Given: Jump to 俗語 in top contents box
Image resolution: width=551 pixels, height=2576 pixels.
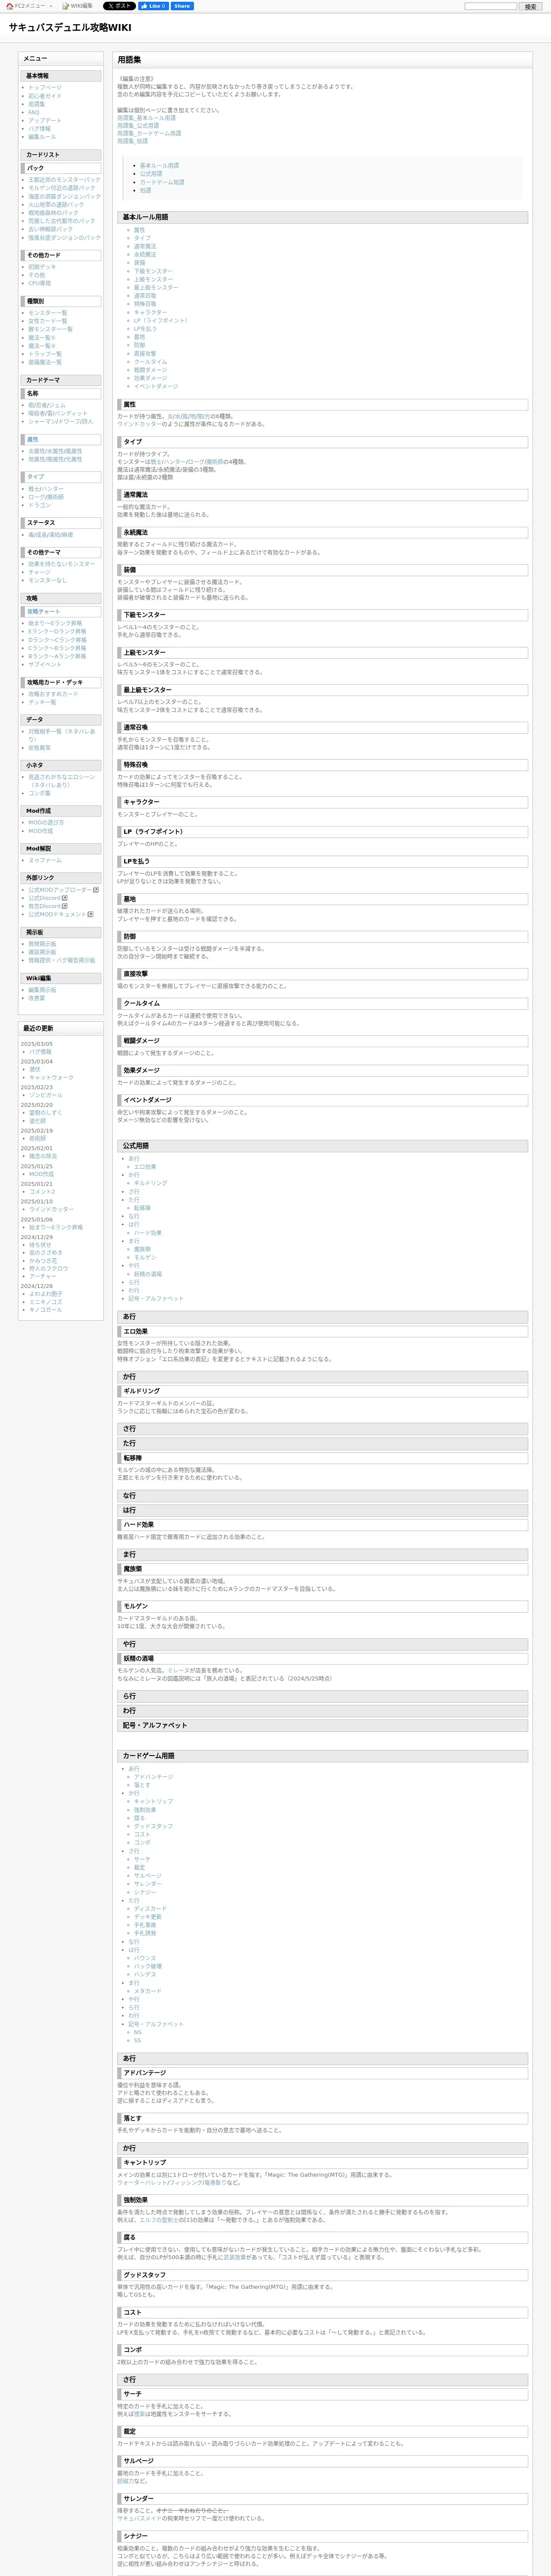Looking at the screenshot, I should pyautogui.click(x=145, y=190).
